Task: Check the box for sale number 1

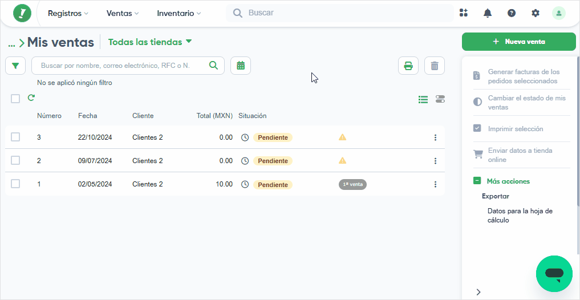Action: pyautogui.click(x=15, y=184)
